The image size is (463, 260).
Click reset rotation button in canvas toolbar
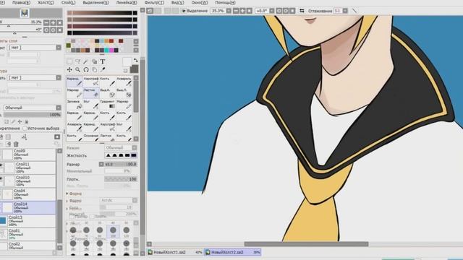pos(292,11)
